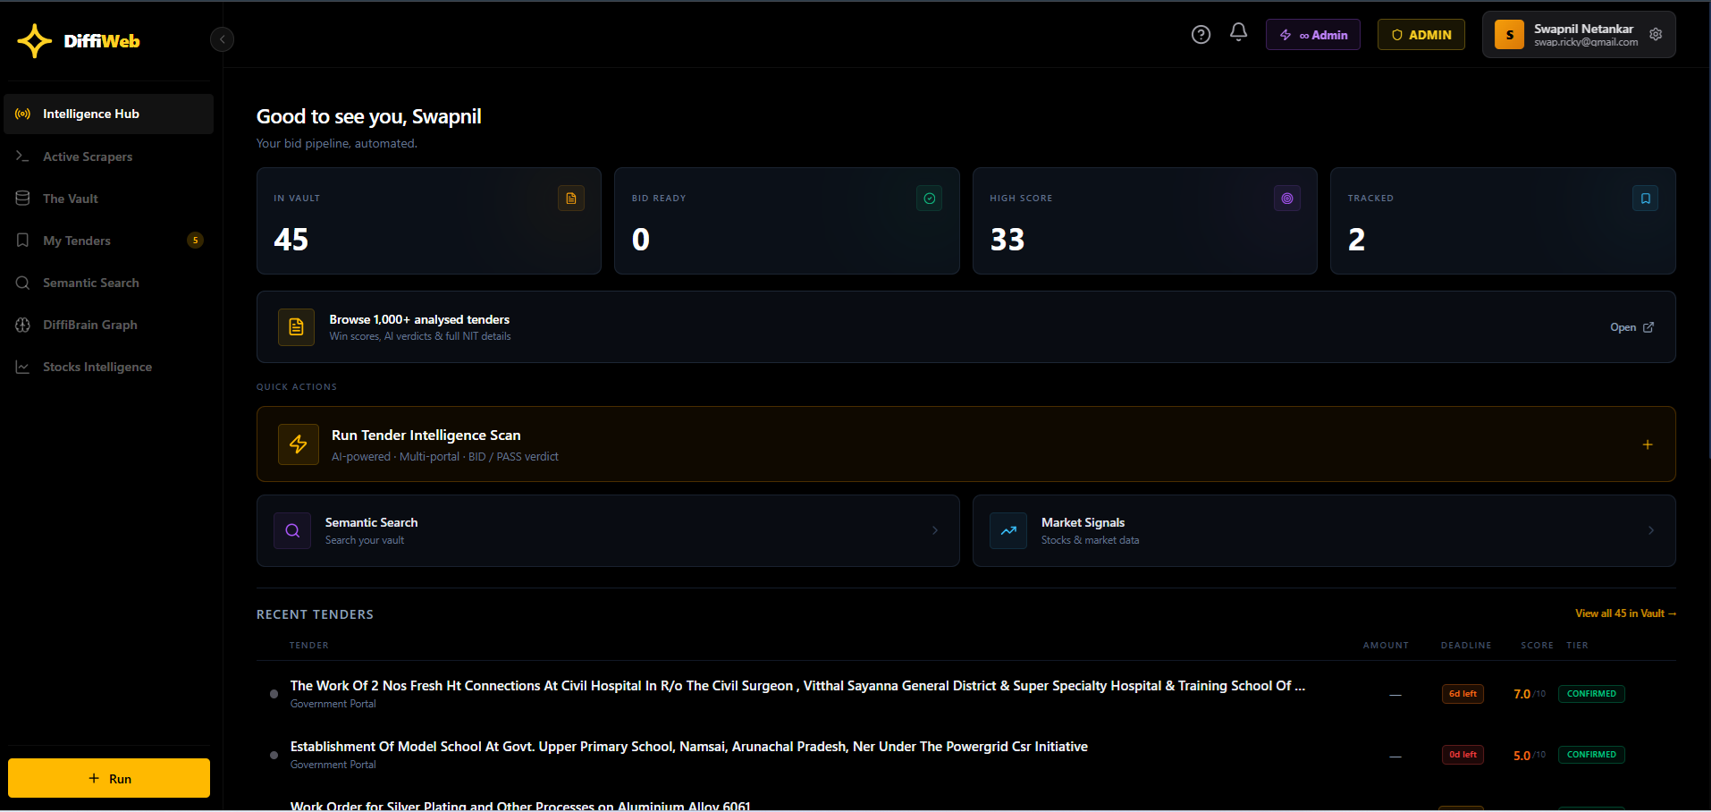The height and width of the screenshot is (812, 1711).
Task: Open Civil Hospital Ht Connections tender
Action: [797, 686]
